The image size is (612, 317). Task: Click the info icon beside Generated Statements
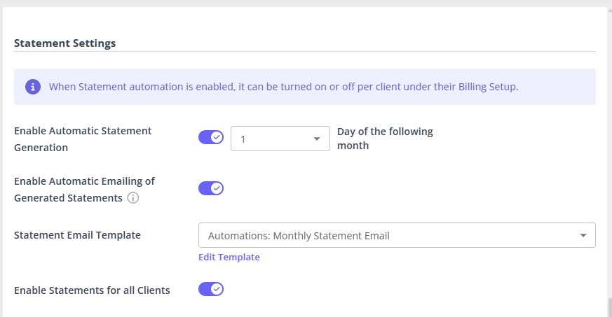click(x=132, y=198)
